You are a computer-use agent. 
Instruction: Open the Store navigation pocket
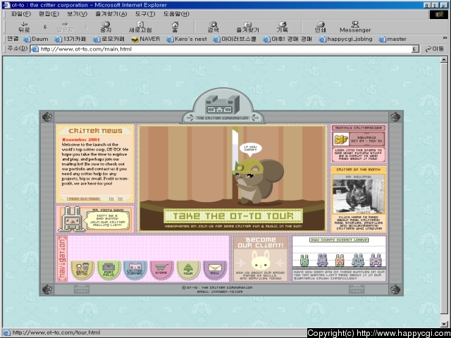pos(161,270)
